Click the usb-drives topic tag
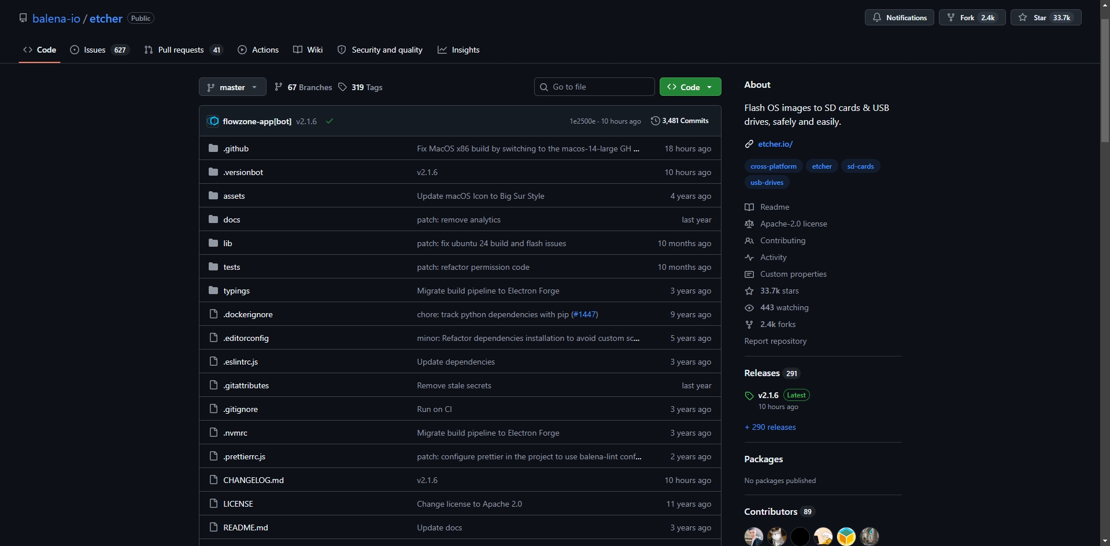The height and width of the screenshot is (546, 1110). click(x=767, y=183)
